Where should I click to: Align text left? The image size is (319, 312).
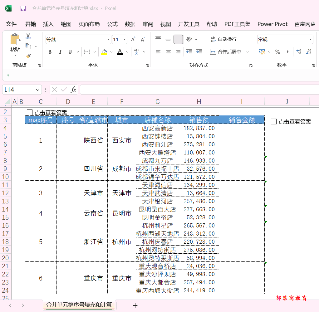click(158, 52)
